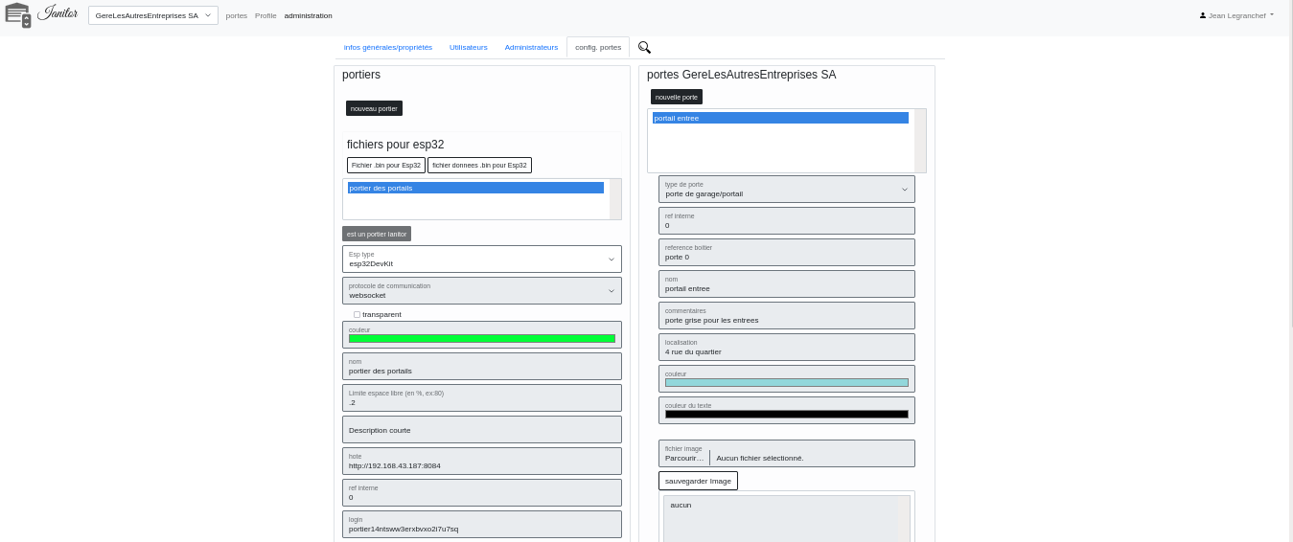Open the Administrateurs tab
This screenshot has width=1293, height=542.
(x=531, y=47)
